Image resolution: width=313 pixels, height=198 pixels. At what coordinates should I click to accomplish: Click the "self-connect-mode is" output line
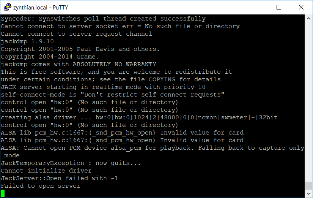(113, 95)
